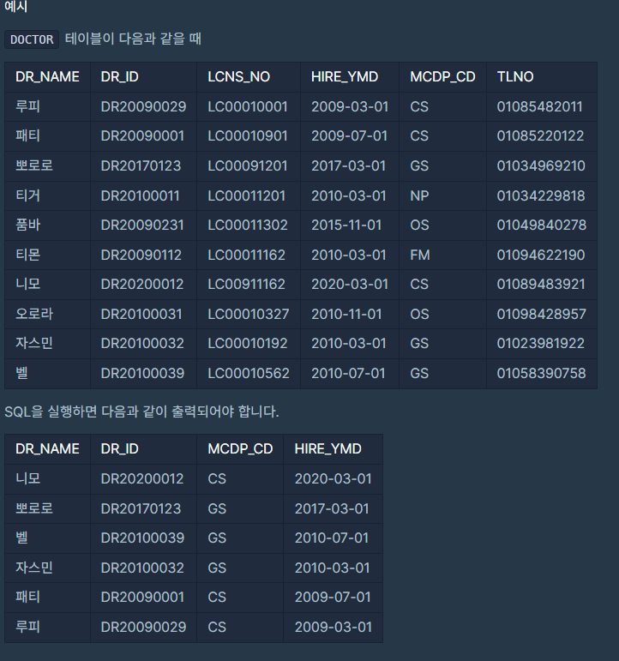This screenshot has width=619, height=661.
Task: Click phone number 01089483921
Action: 541,284
